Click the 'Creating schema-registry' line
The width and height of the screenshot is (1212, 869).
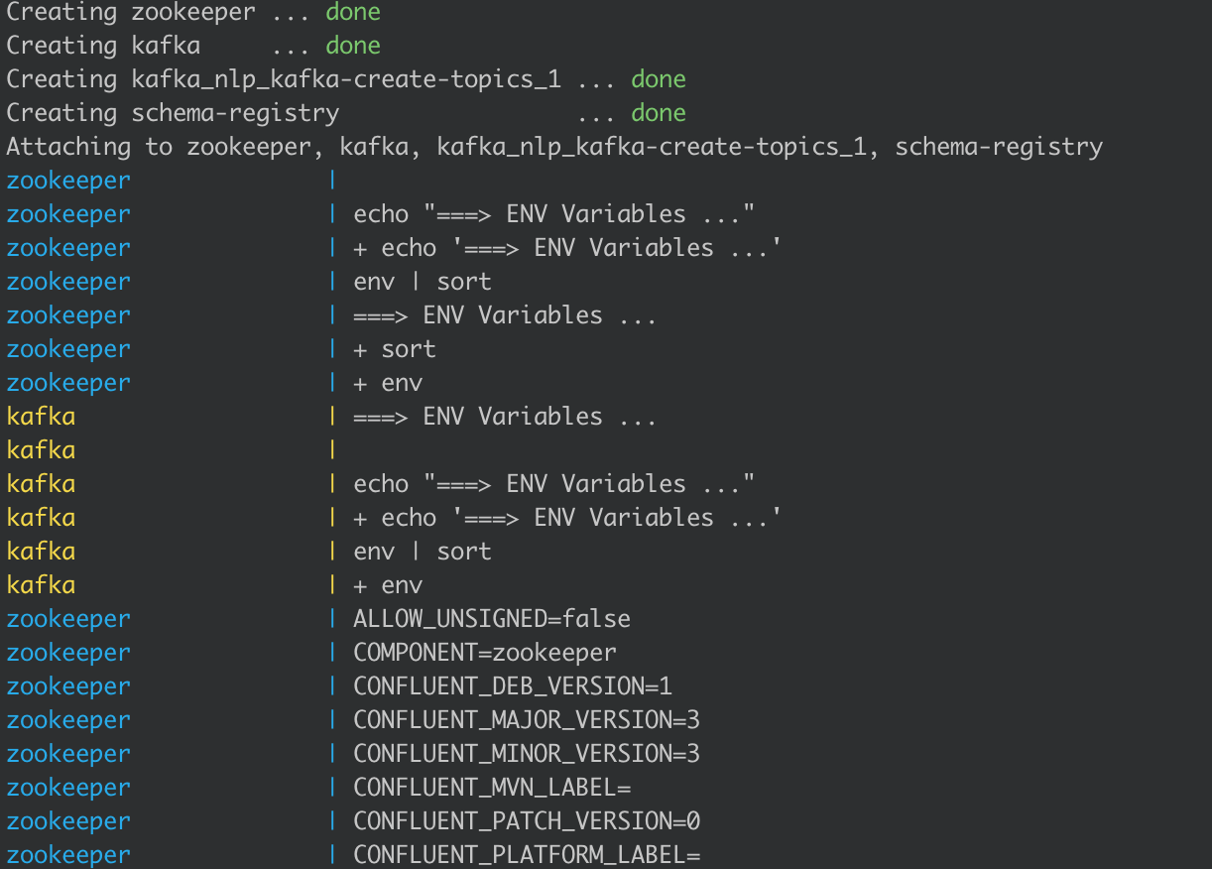(x=346, y=113)
